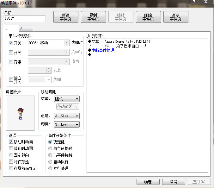Click 新建事件页 button
Viewport: 214px width, 188px height.
click(66, 17)
